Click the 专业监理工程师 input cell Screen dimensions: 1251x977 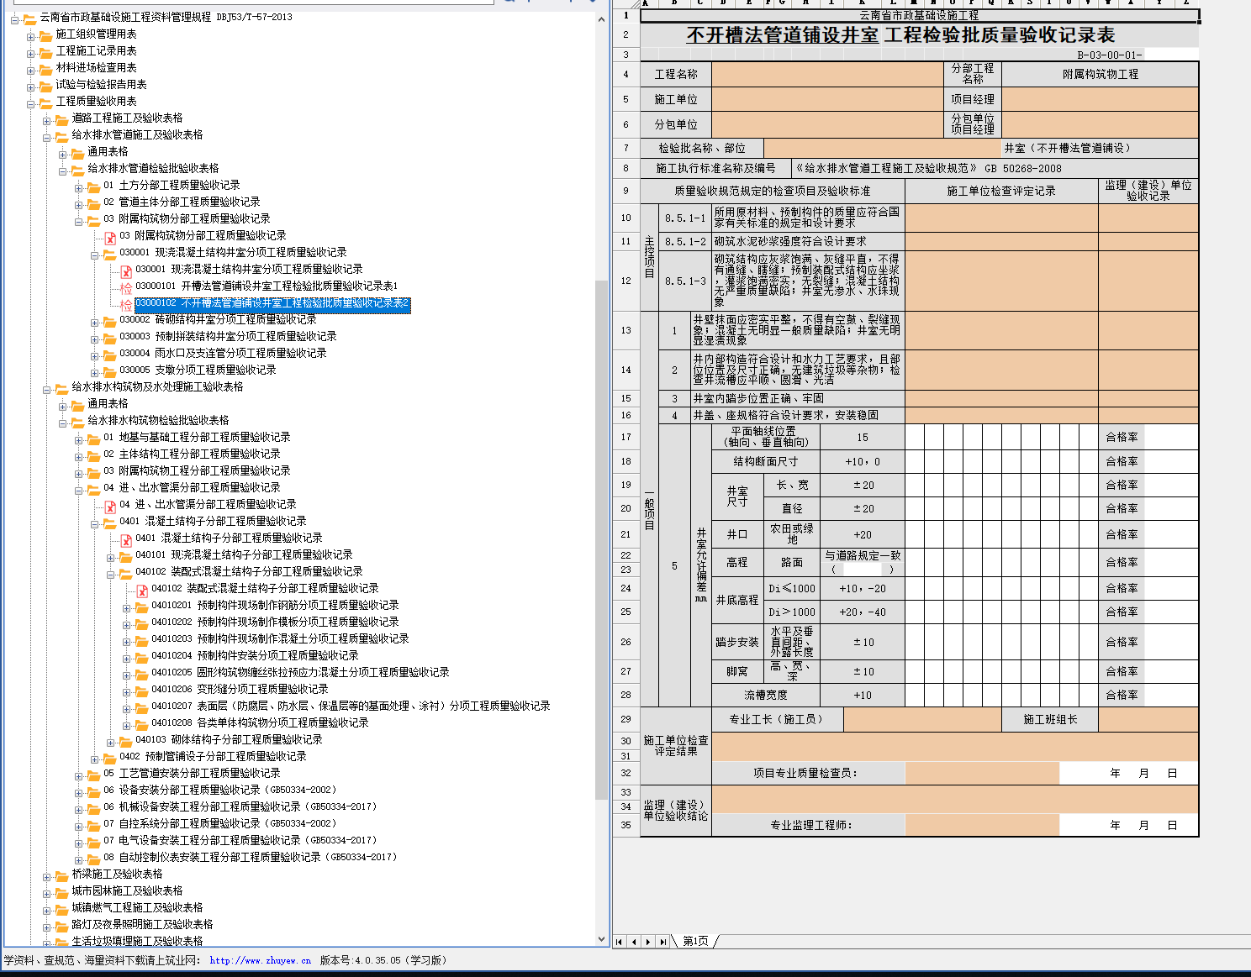(x=982, y=825)
